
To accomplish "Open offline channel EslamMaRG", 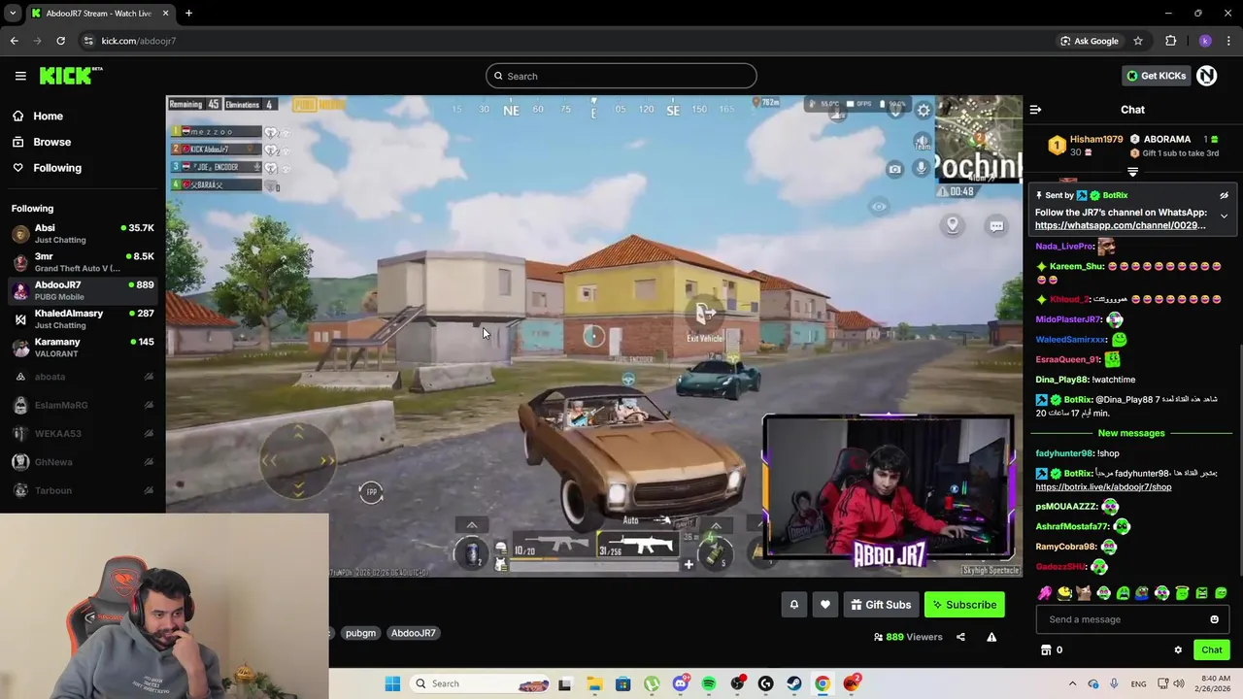I will [x=83, y=405].
